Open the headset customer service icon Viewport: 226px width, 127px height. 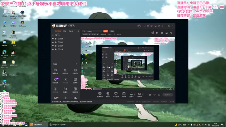pyautogui.click(x=144, y=26)
